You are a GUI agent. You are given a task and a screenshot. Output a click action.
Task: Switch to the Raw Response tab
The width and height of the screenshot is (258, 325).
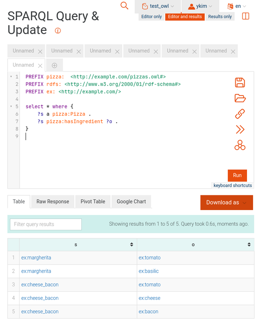click(x=53, y=201)
